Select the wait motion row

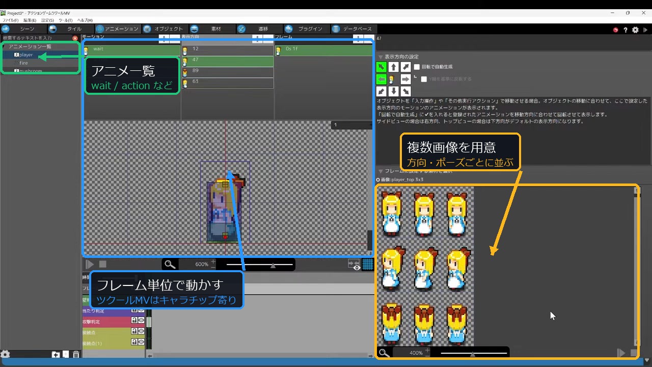(131, 49)
